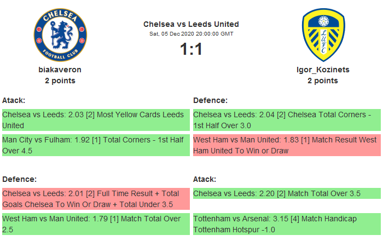Select West Ham United To Win or Draw bet
383x252 pixels.
point(287,145)
